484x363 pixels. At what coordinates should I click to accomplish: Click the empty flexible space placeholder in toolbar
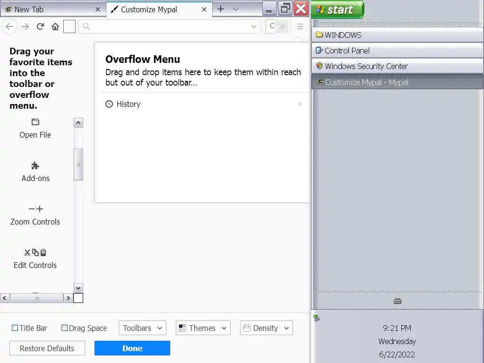click(x=69, y=26)
